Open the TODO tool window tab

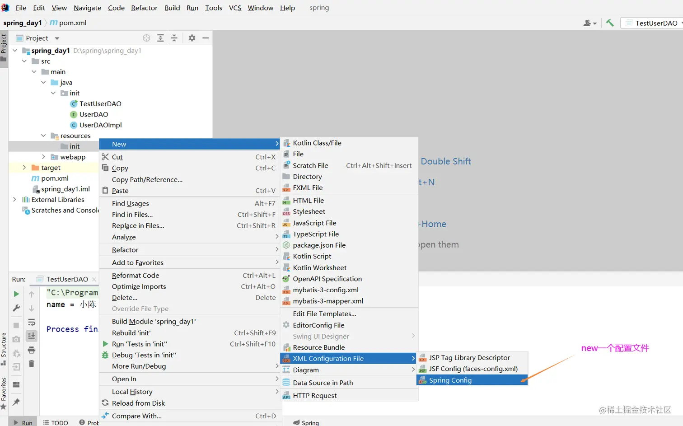point(56,422)
